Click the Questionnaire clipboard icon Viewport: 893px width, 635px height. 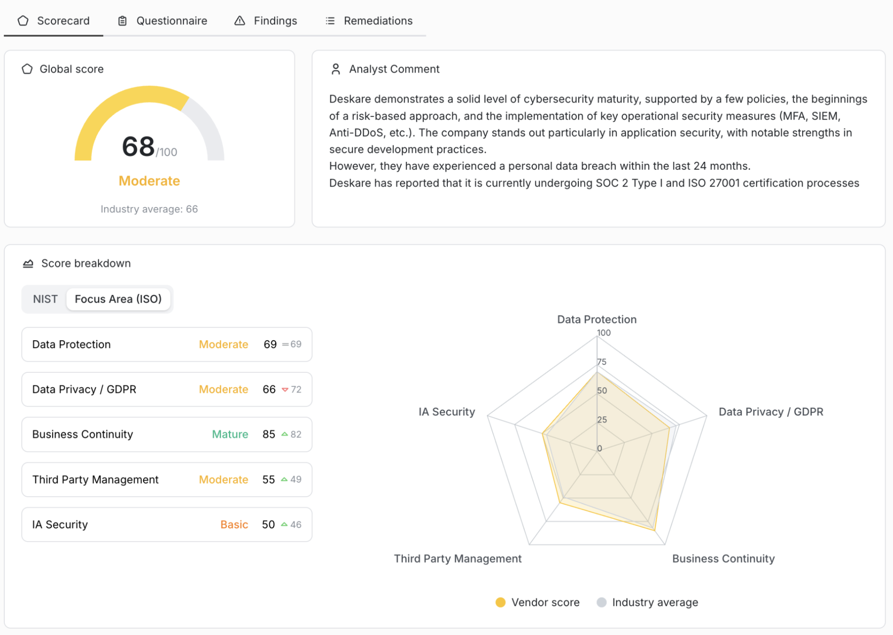click(x=122, y=20)
